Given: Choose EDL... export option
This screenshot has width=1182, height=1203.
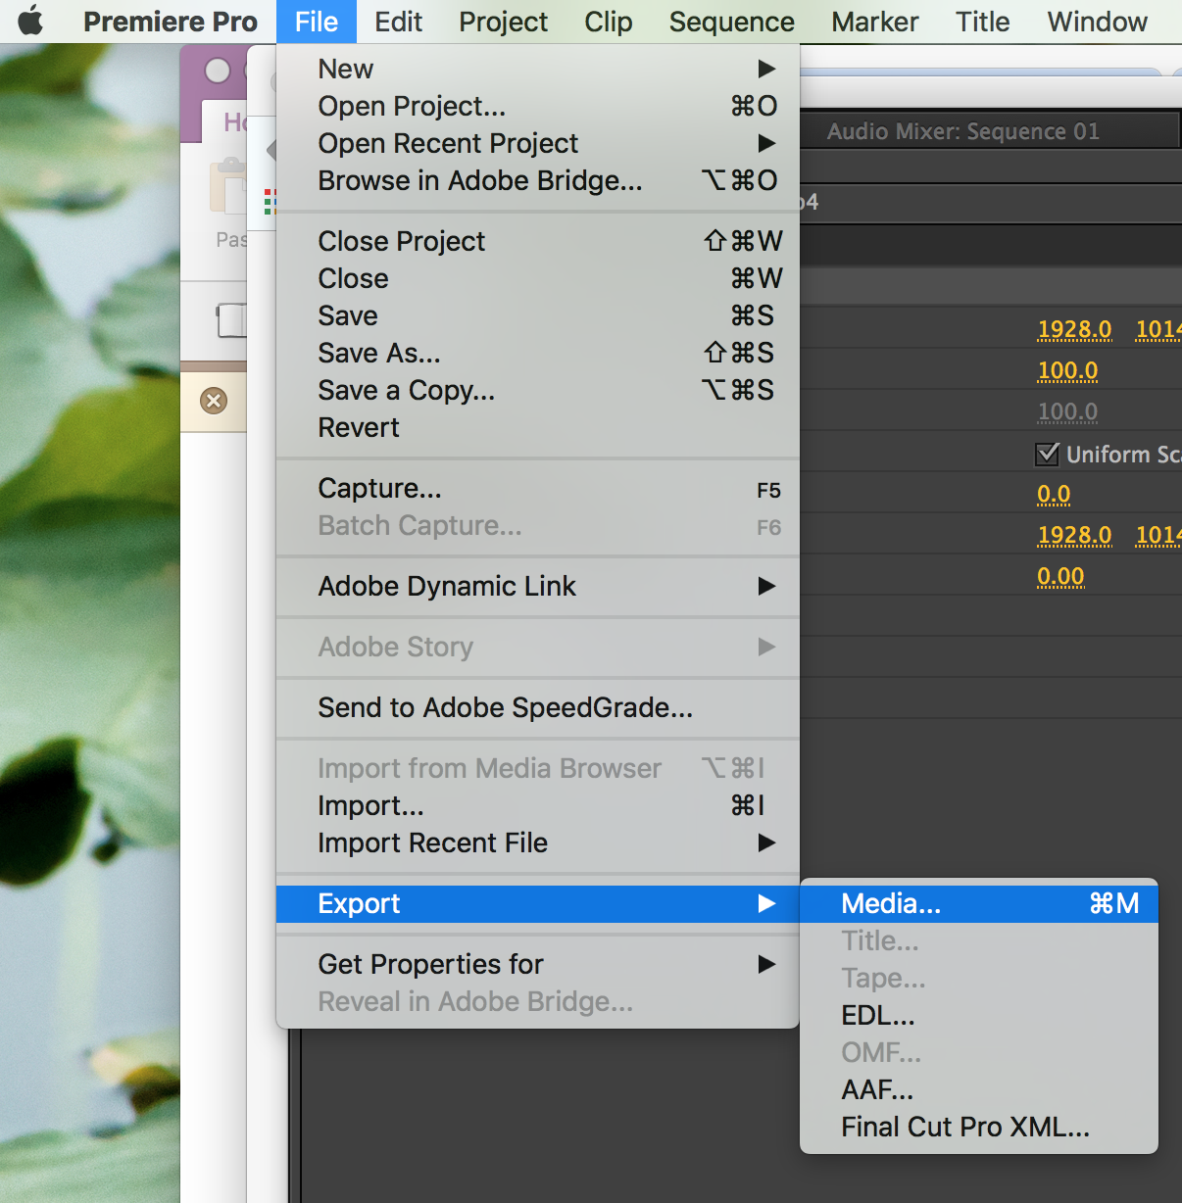Looking at the screenshot, I should tap(878, 1016).
